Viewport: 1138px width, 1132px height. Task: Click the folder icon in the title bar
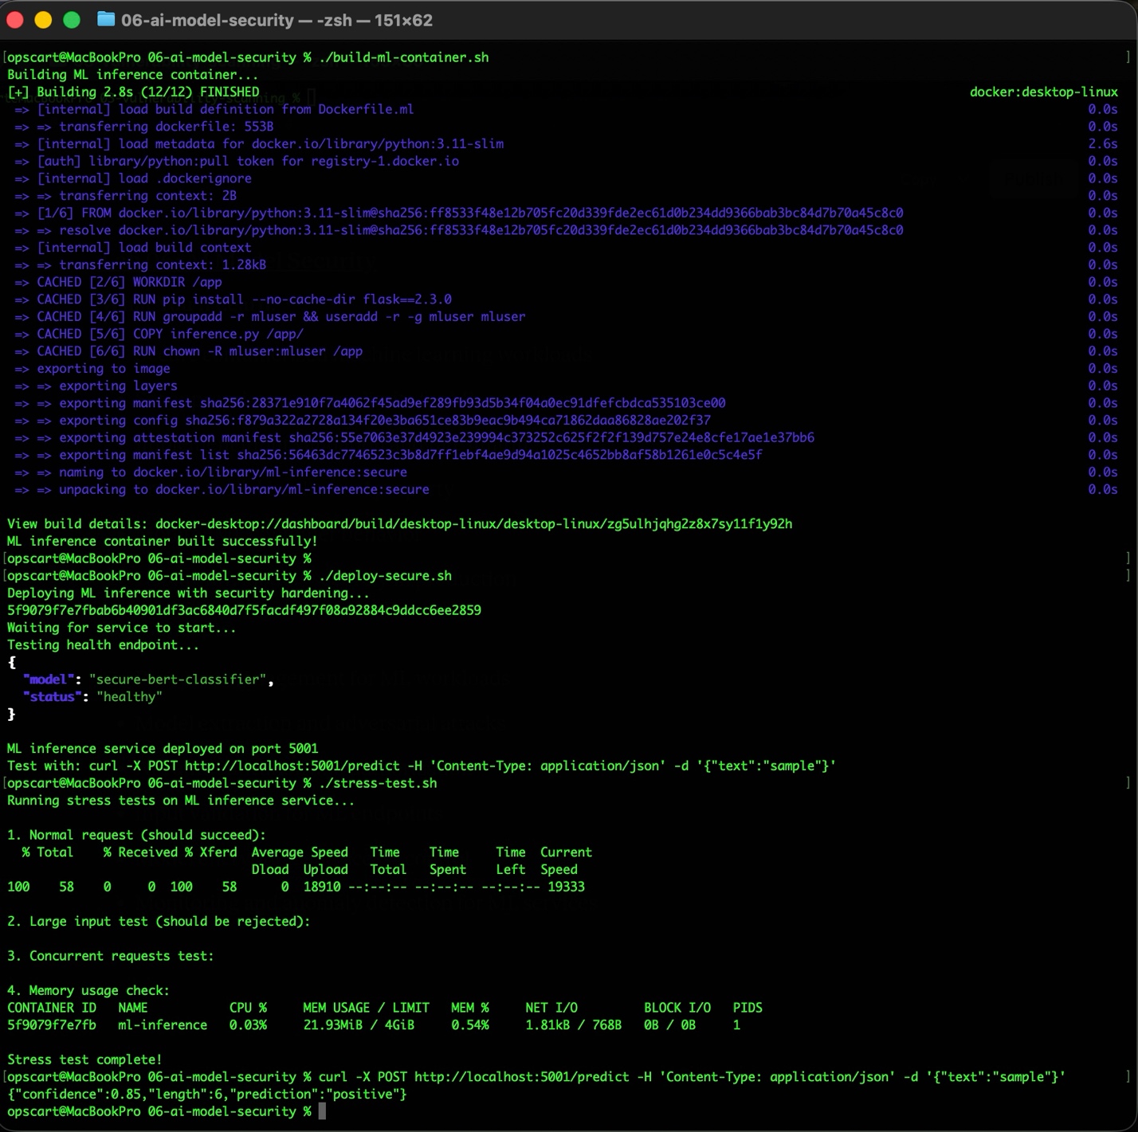(106, 19)
